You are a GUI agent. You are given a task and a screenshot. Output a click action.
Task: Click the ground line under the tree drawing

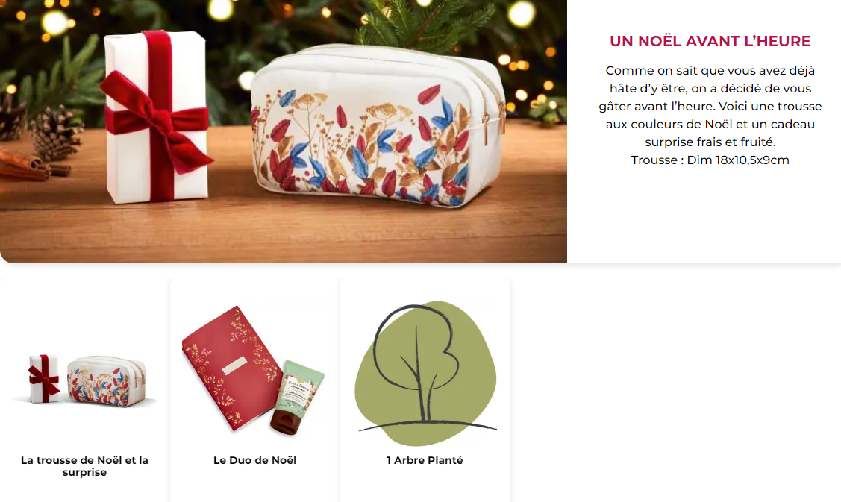point(428,425)
